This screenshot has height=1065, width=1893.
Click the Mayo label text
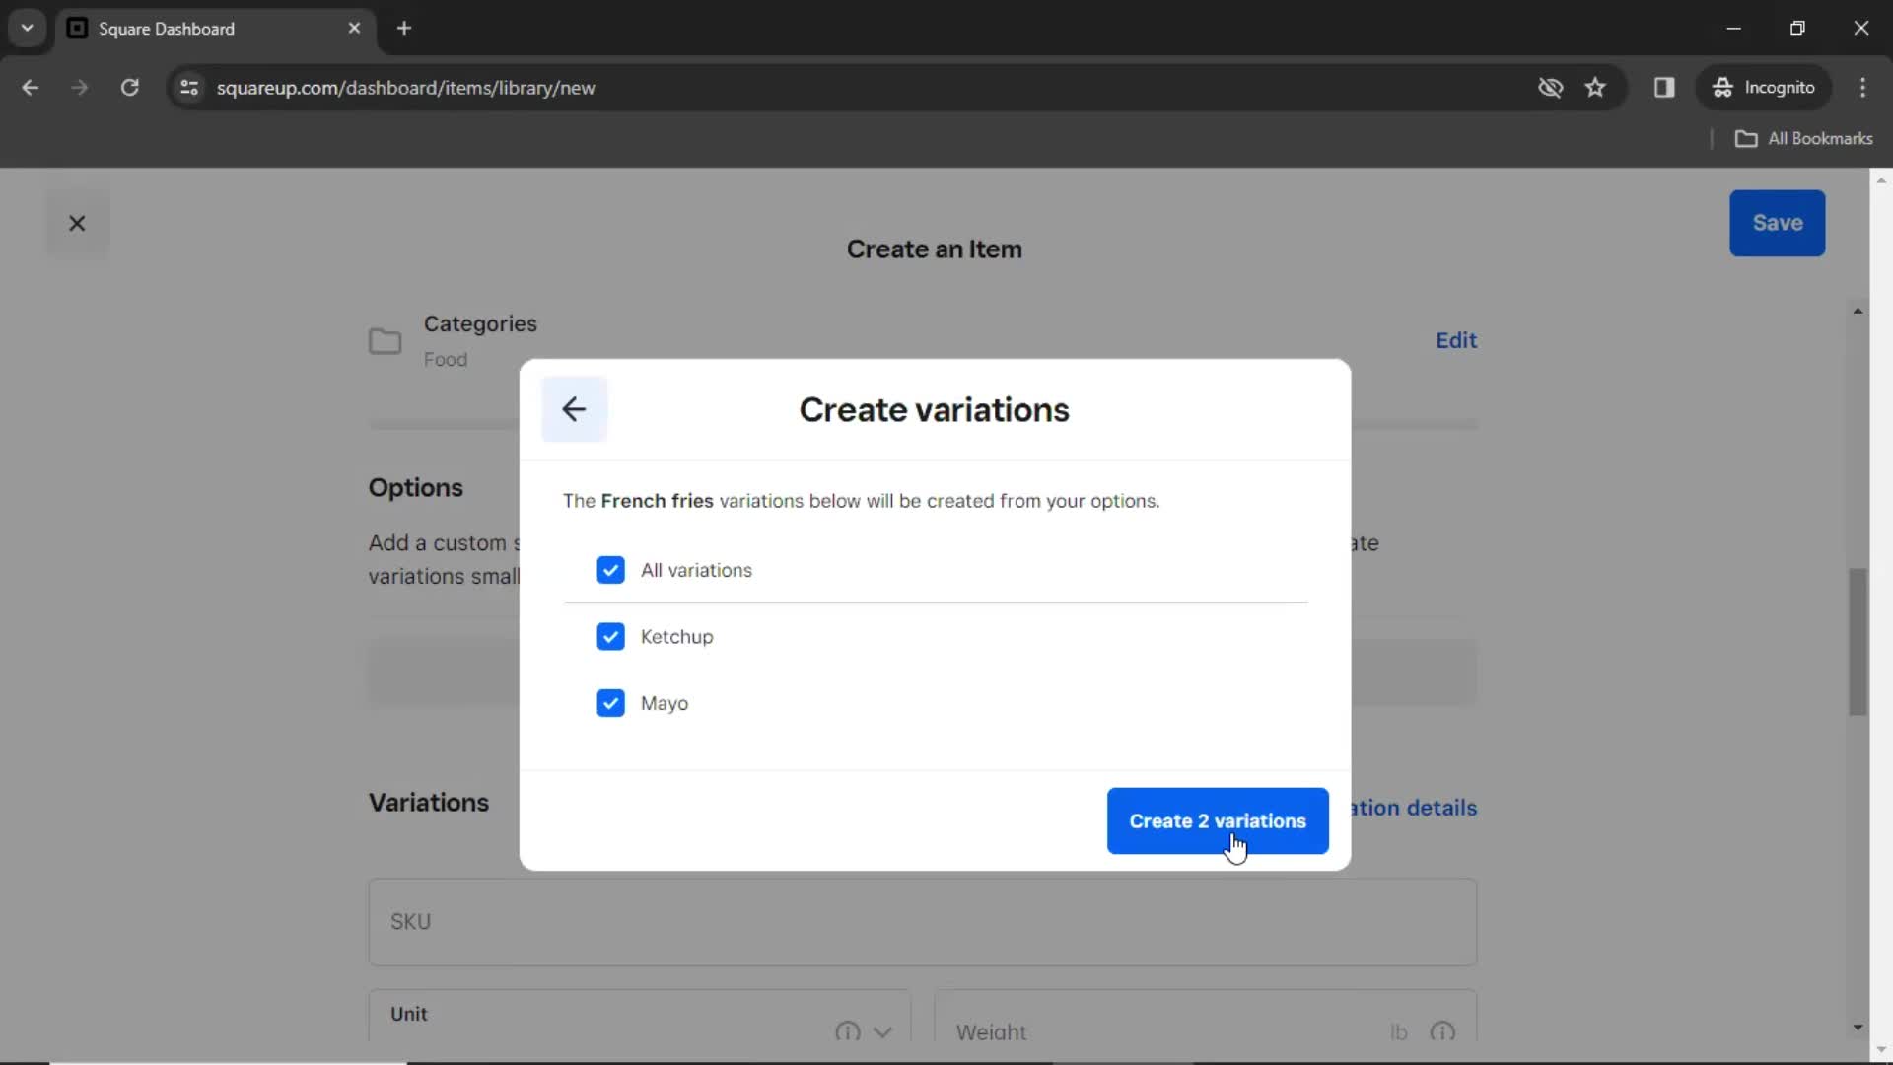[665, 704]
